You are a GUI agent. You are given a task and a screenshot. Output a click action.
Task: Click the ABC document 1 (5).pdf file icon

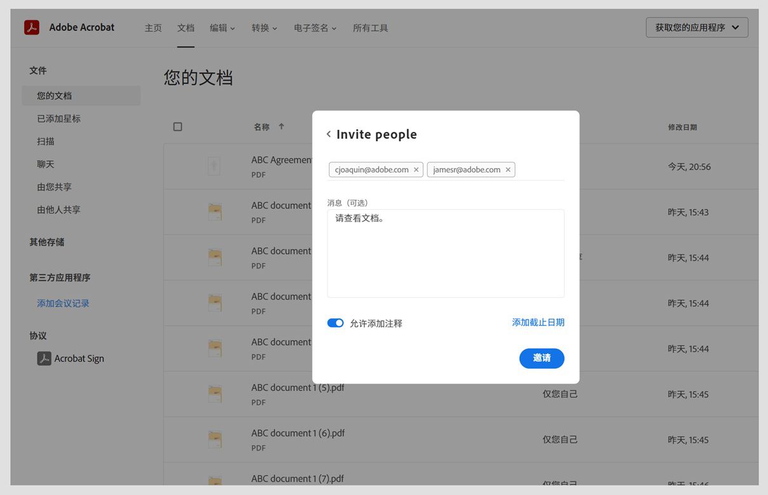pyautogui.click(x=214, y=394)
